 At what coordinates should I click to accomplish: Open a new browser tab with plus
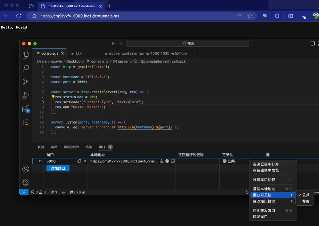109,6
